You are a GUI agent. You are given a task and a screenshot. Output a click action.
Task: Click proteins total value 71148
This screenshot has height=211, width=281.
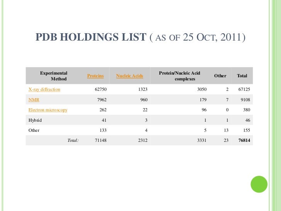[101, 140]
